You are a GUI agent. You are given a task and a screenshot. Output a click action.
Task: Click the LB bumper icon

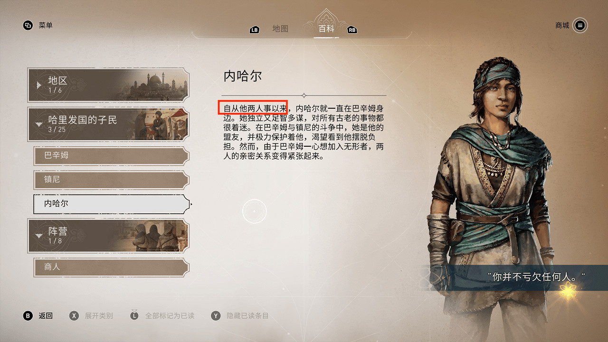(255, 30)
